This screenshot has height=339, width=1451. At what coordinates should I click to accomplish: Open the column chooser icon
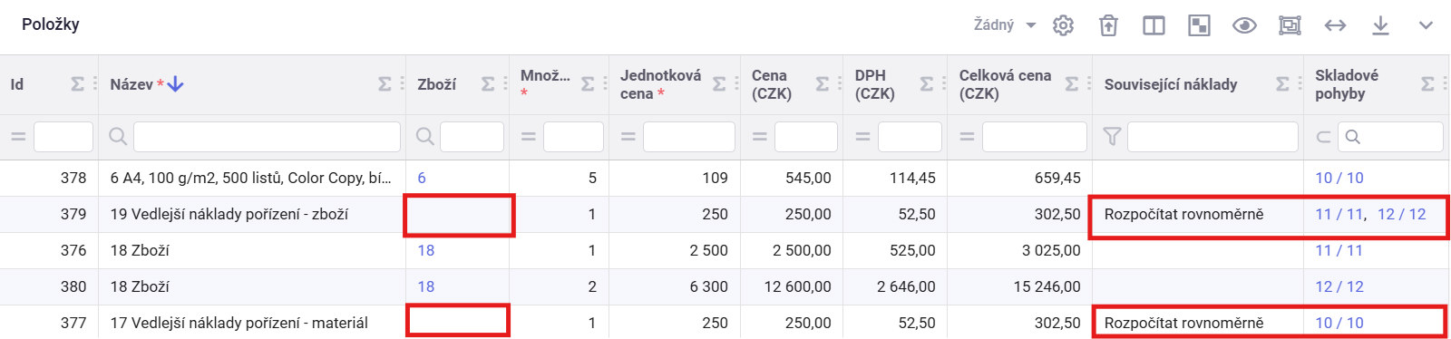[1154, 25]
